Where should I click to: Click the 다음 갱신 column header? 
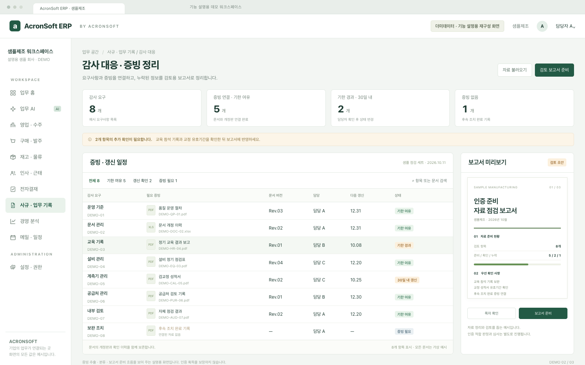click(357, 196)
